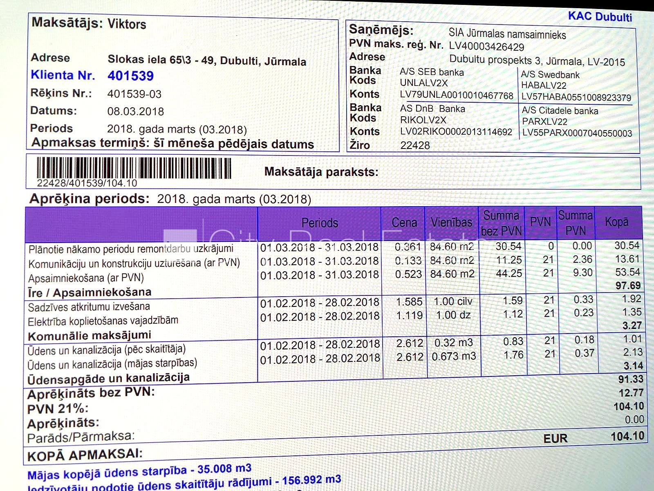This screenshot has width=654, height=491.
Task: Select the Swedbank account number LV57HABA0551008923379
Action: pos(576,97)
